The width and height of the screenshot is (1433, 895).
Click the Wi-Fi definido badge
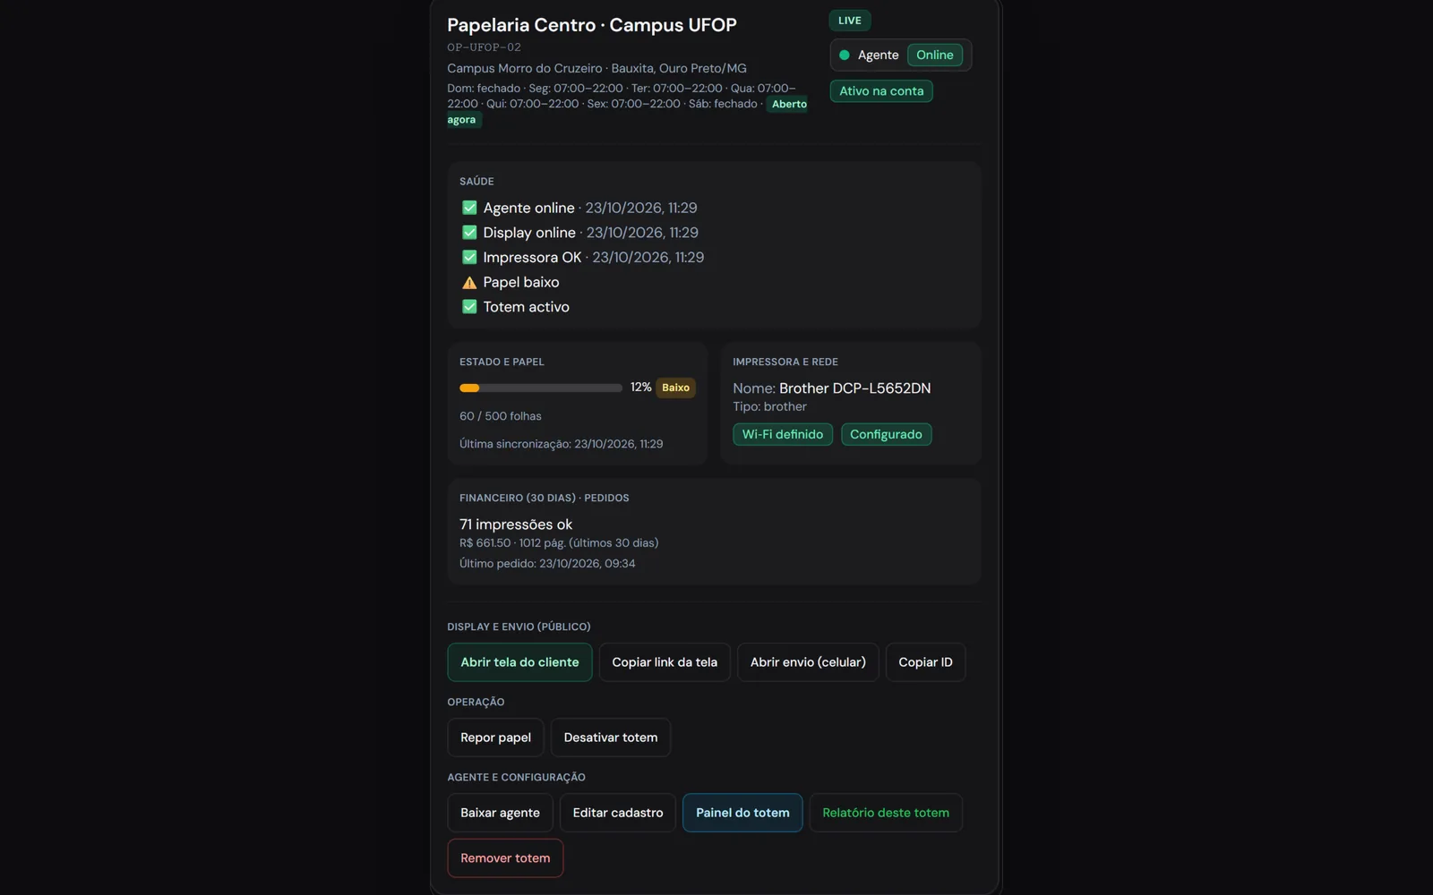click(783, 434)
